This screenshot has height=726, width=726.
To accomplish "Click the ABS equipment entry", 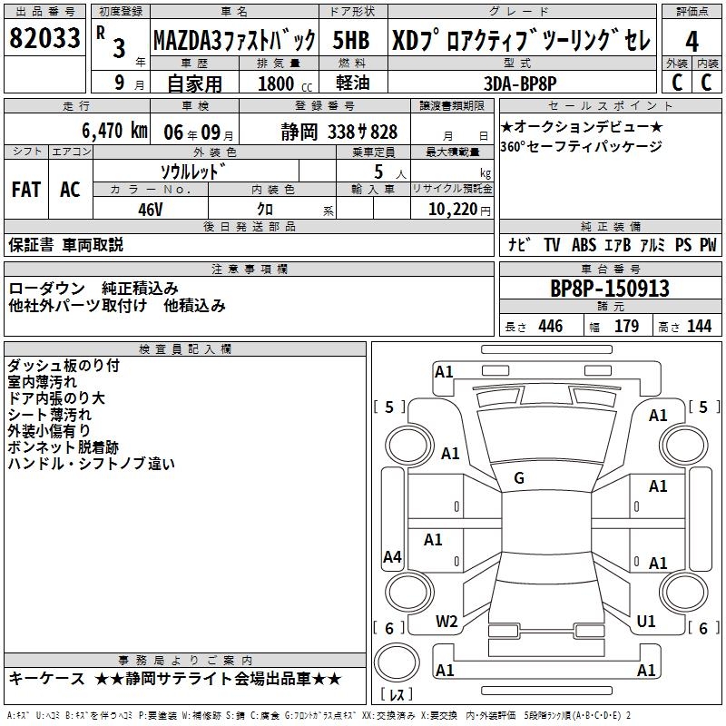I will [584, 245].
